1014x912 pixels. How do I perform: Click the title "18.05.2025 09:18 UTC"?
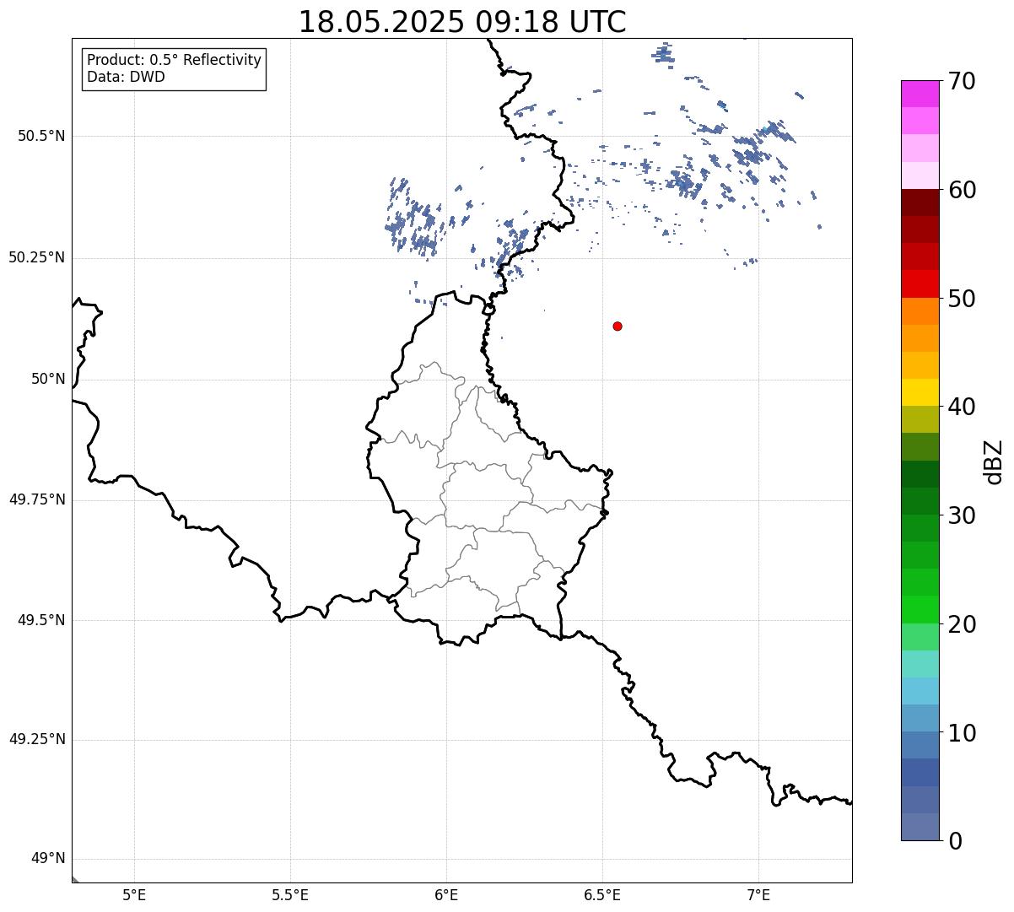click(x=462, y=21)
